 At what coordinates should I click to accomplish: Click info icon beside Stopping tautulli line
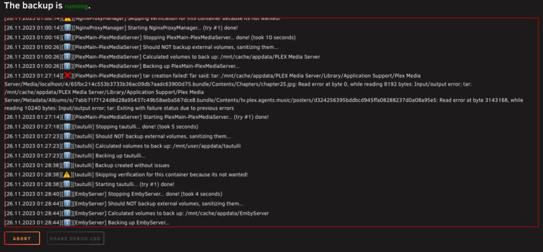pos(67,126)
